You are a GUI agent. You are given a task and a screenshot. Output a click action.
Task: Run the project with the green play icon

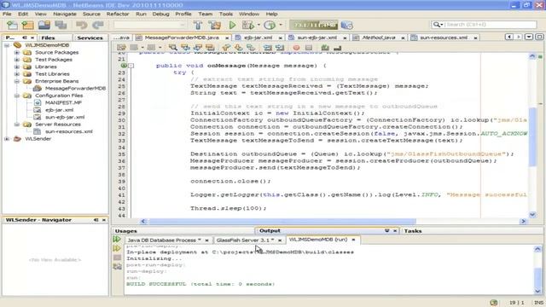232,25
